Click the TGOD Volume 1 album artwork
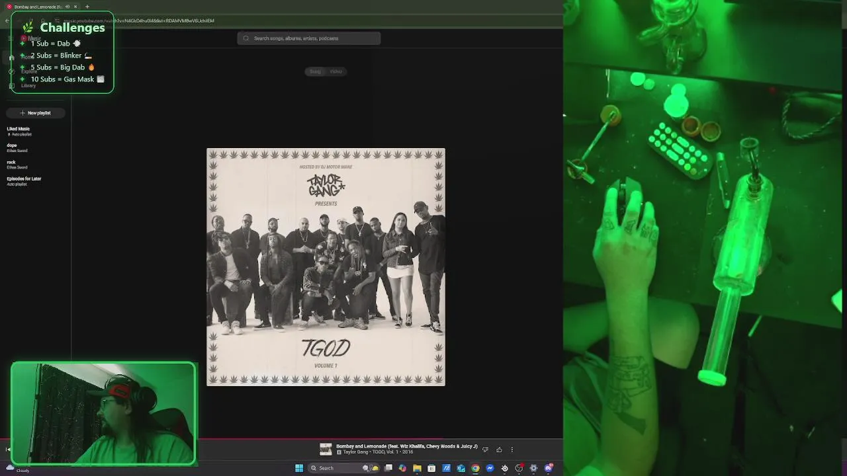847x476 pixels. [326, 267]
